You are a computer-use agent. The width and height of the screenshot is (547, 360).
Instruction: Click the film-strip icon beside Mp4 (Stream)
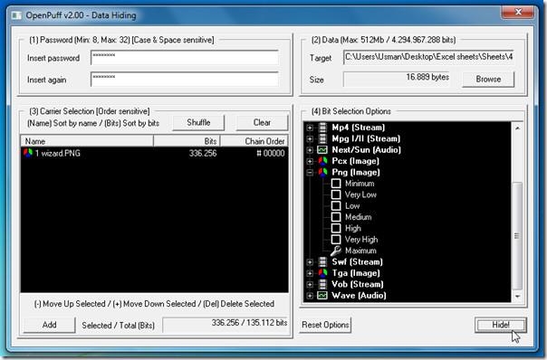322,128
